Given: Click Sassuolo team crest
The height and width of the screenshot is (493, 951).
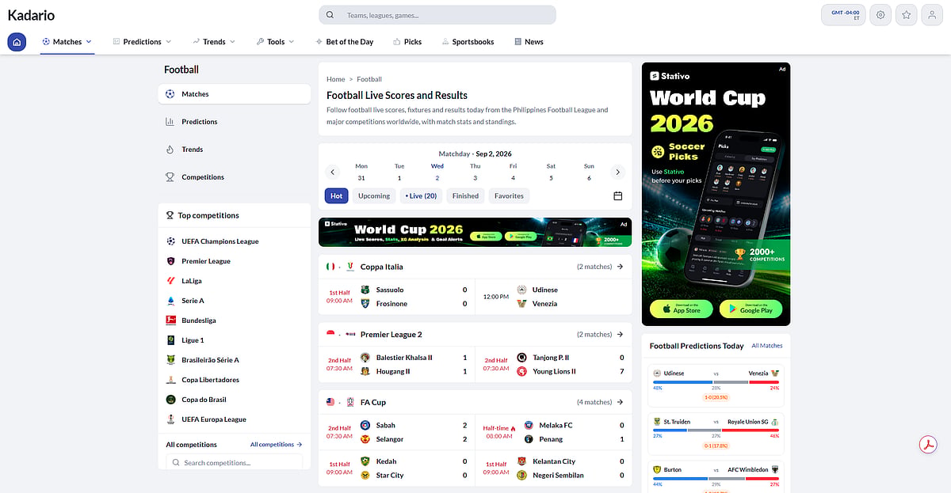Looking at the screenshot, I should 365,290.
